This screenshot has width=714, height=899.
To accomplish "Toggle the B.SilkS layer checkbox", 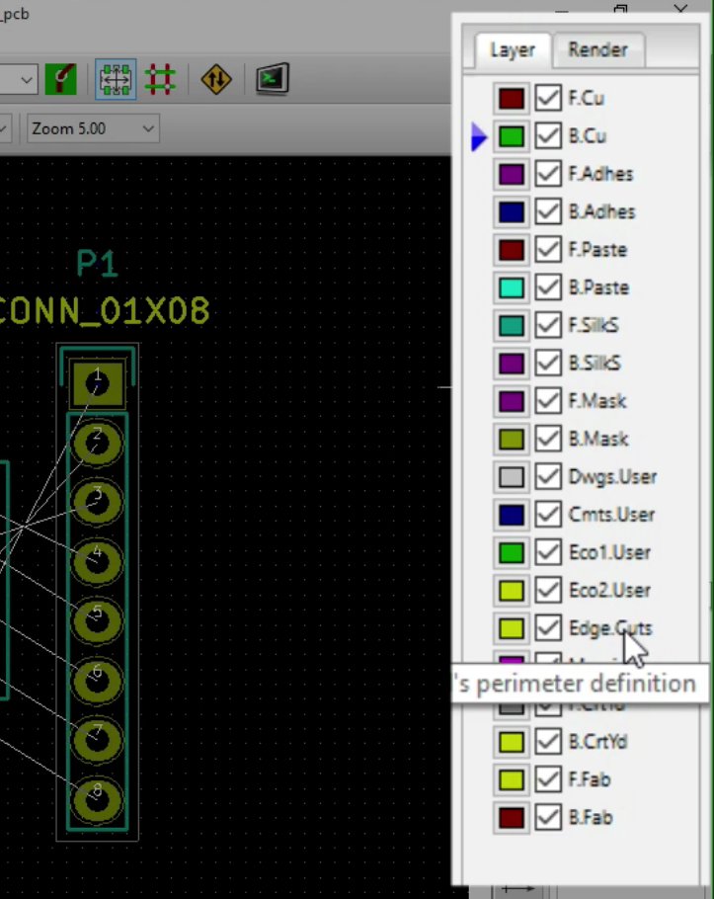I will [x=548, y=364].
